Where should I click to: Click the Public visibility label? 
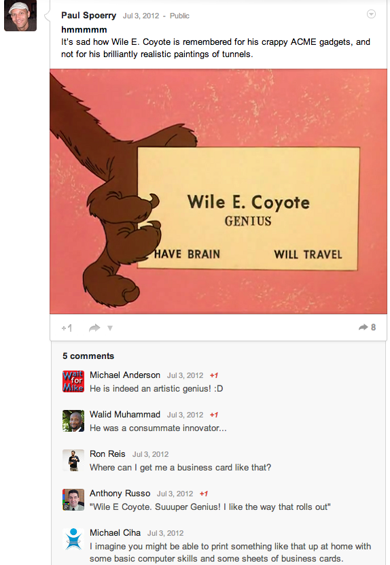[179, 16]
